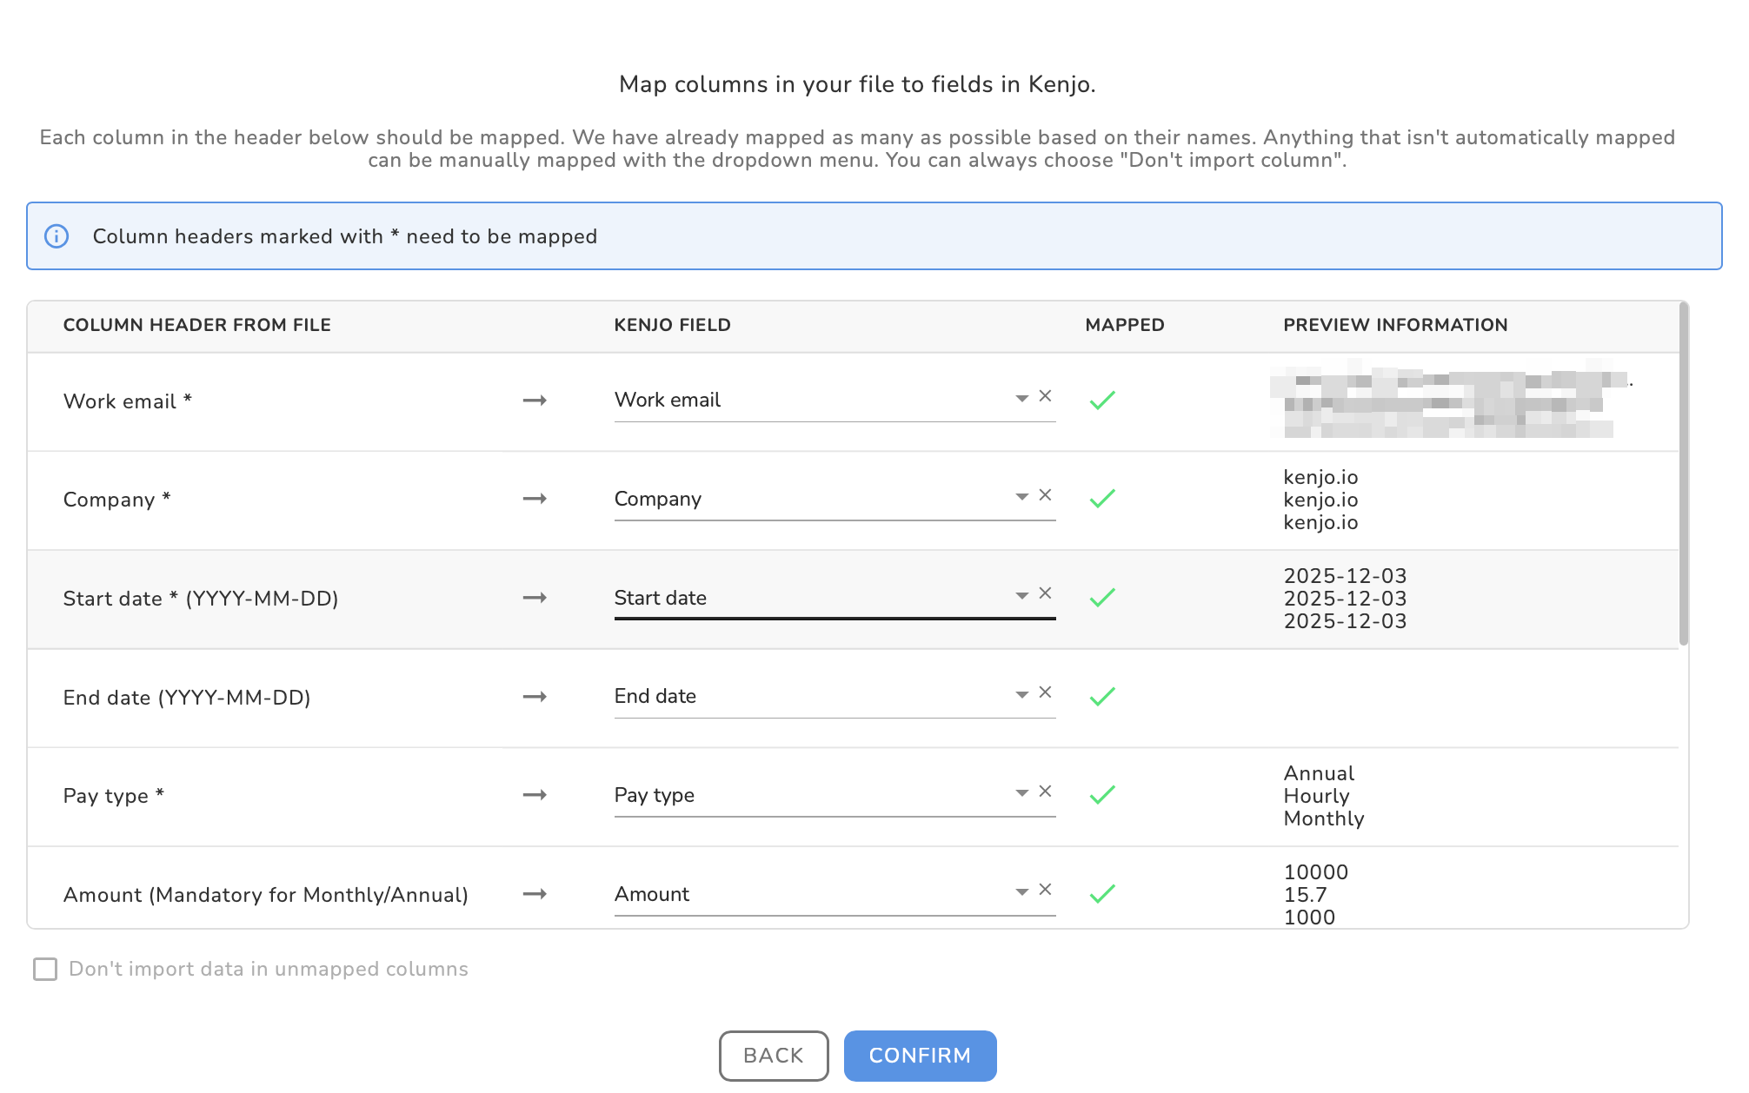Go back with the BACK button

773,1056
